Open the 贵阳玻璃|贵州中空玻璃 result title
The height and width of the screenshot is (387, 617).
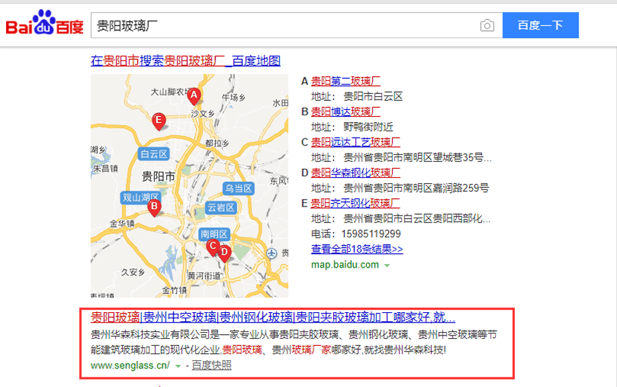coord(273,317)
